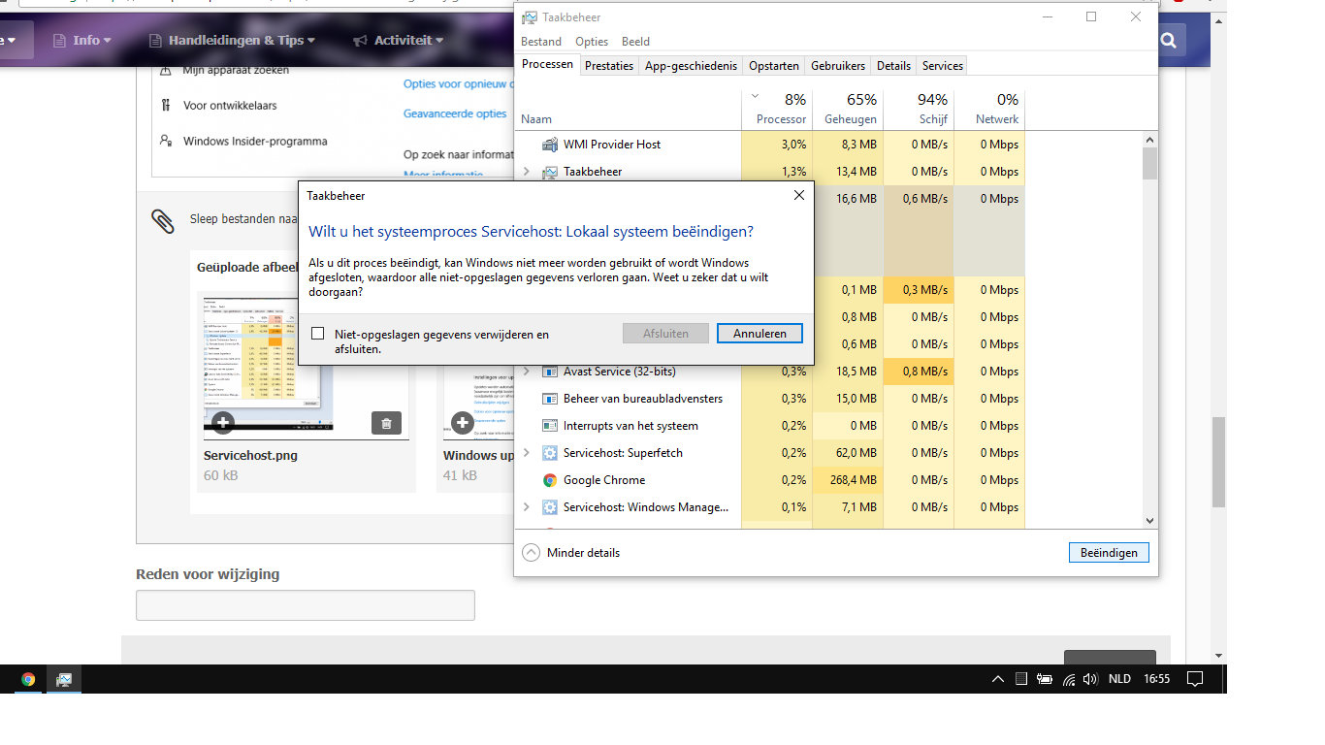Click the WMI Provider Host icon

pos(550,145)
